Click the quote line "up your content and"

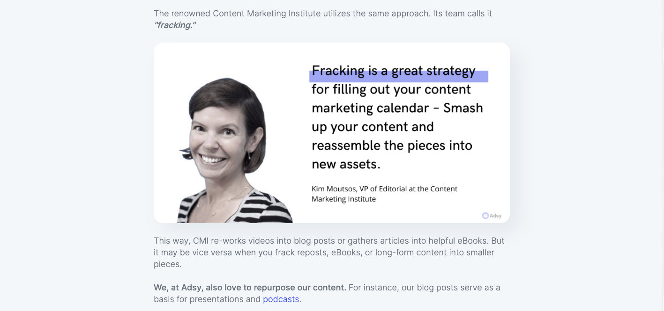click(373, 127)
